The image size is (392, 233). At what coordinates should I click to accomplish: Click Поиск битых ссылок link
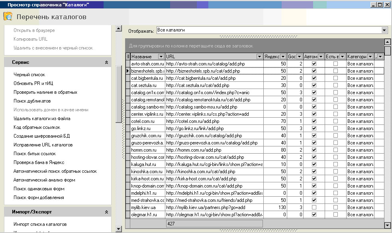35,154
